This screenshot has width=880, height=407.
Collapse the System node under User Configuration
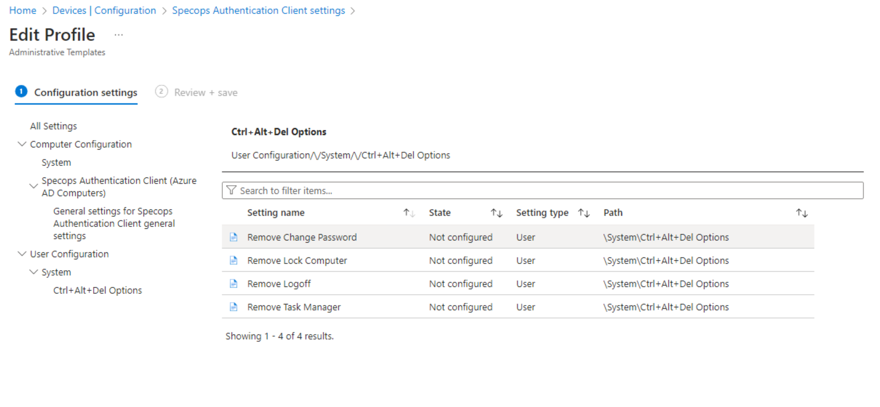click(33, 272)
